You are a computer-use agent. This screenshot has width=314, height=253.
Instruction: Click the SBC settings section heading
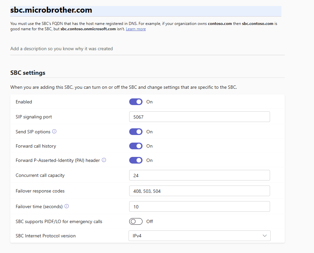tap(28, 73)
